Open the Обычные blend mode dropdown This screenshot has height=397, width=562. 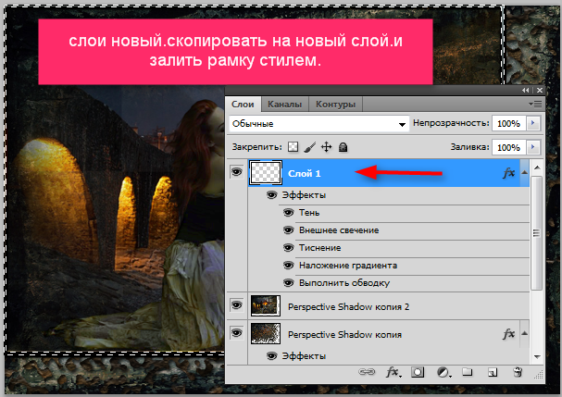coord(319,124)
